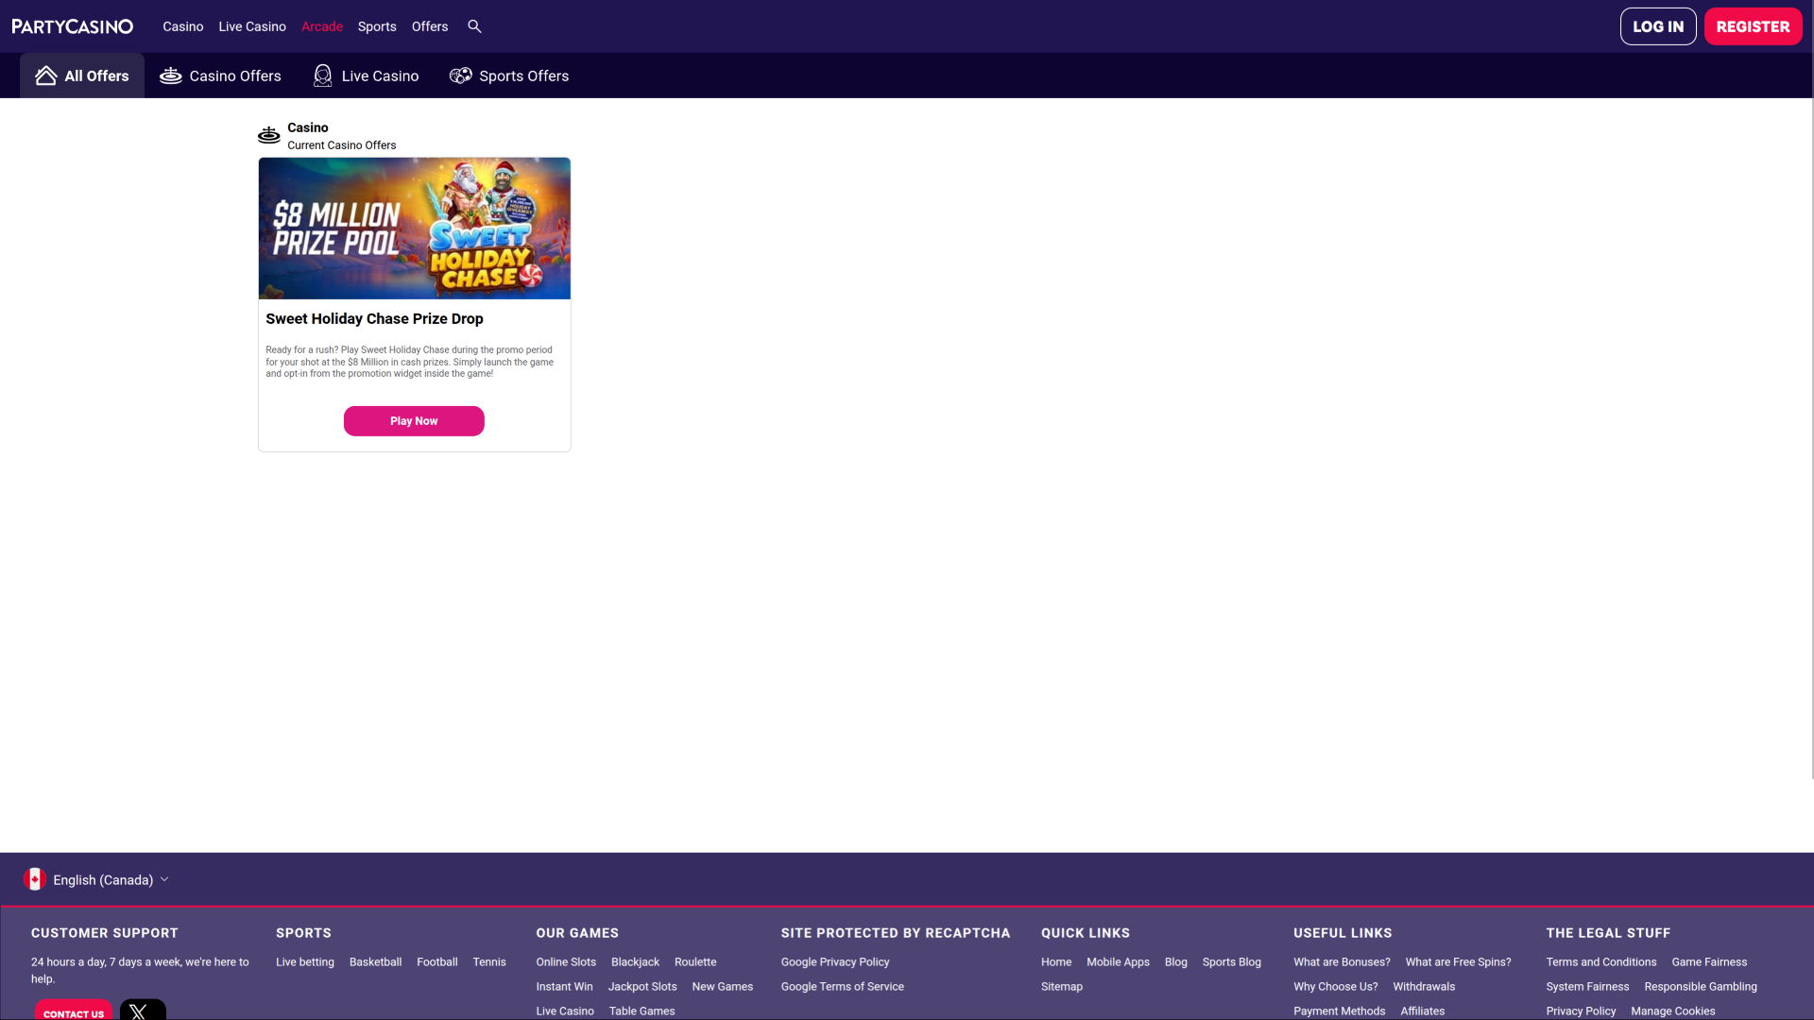1814x1020 pixels.
Task: Click the REGISTER button
Action: pyautogui.click(x=1754, y=25)
